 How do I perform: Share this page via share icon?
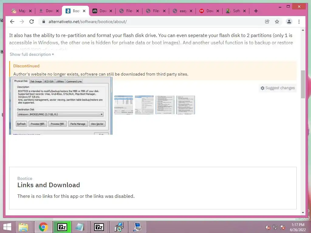click(267, 22)
